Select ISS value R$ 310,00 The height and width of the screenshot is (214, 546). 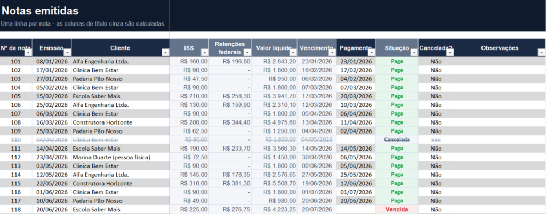tap(189, 184)
